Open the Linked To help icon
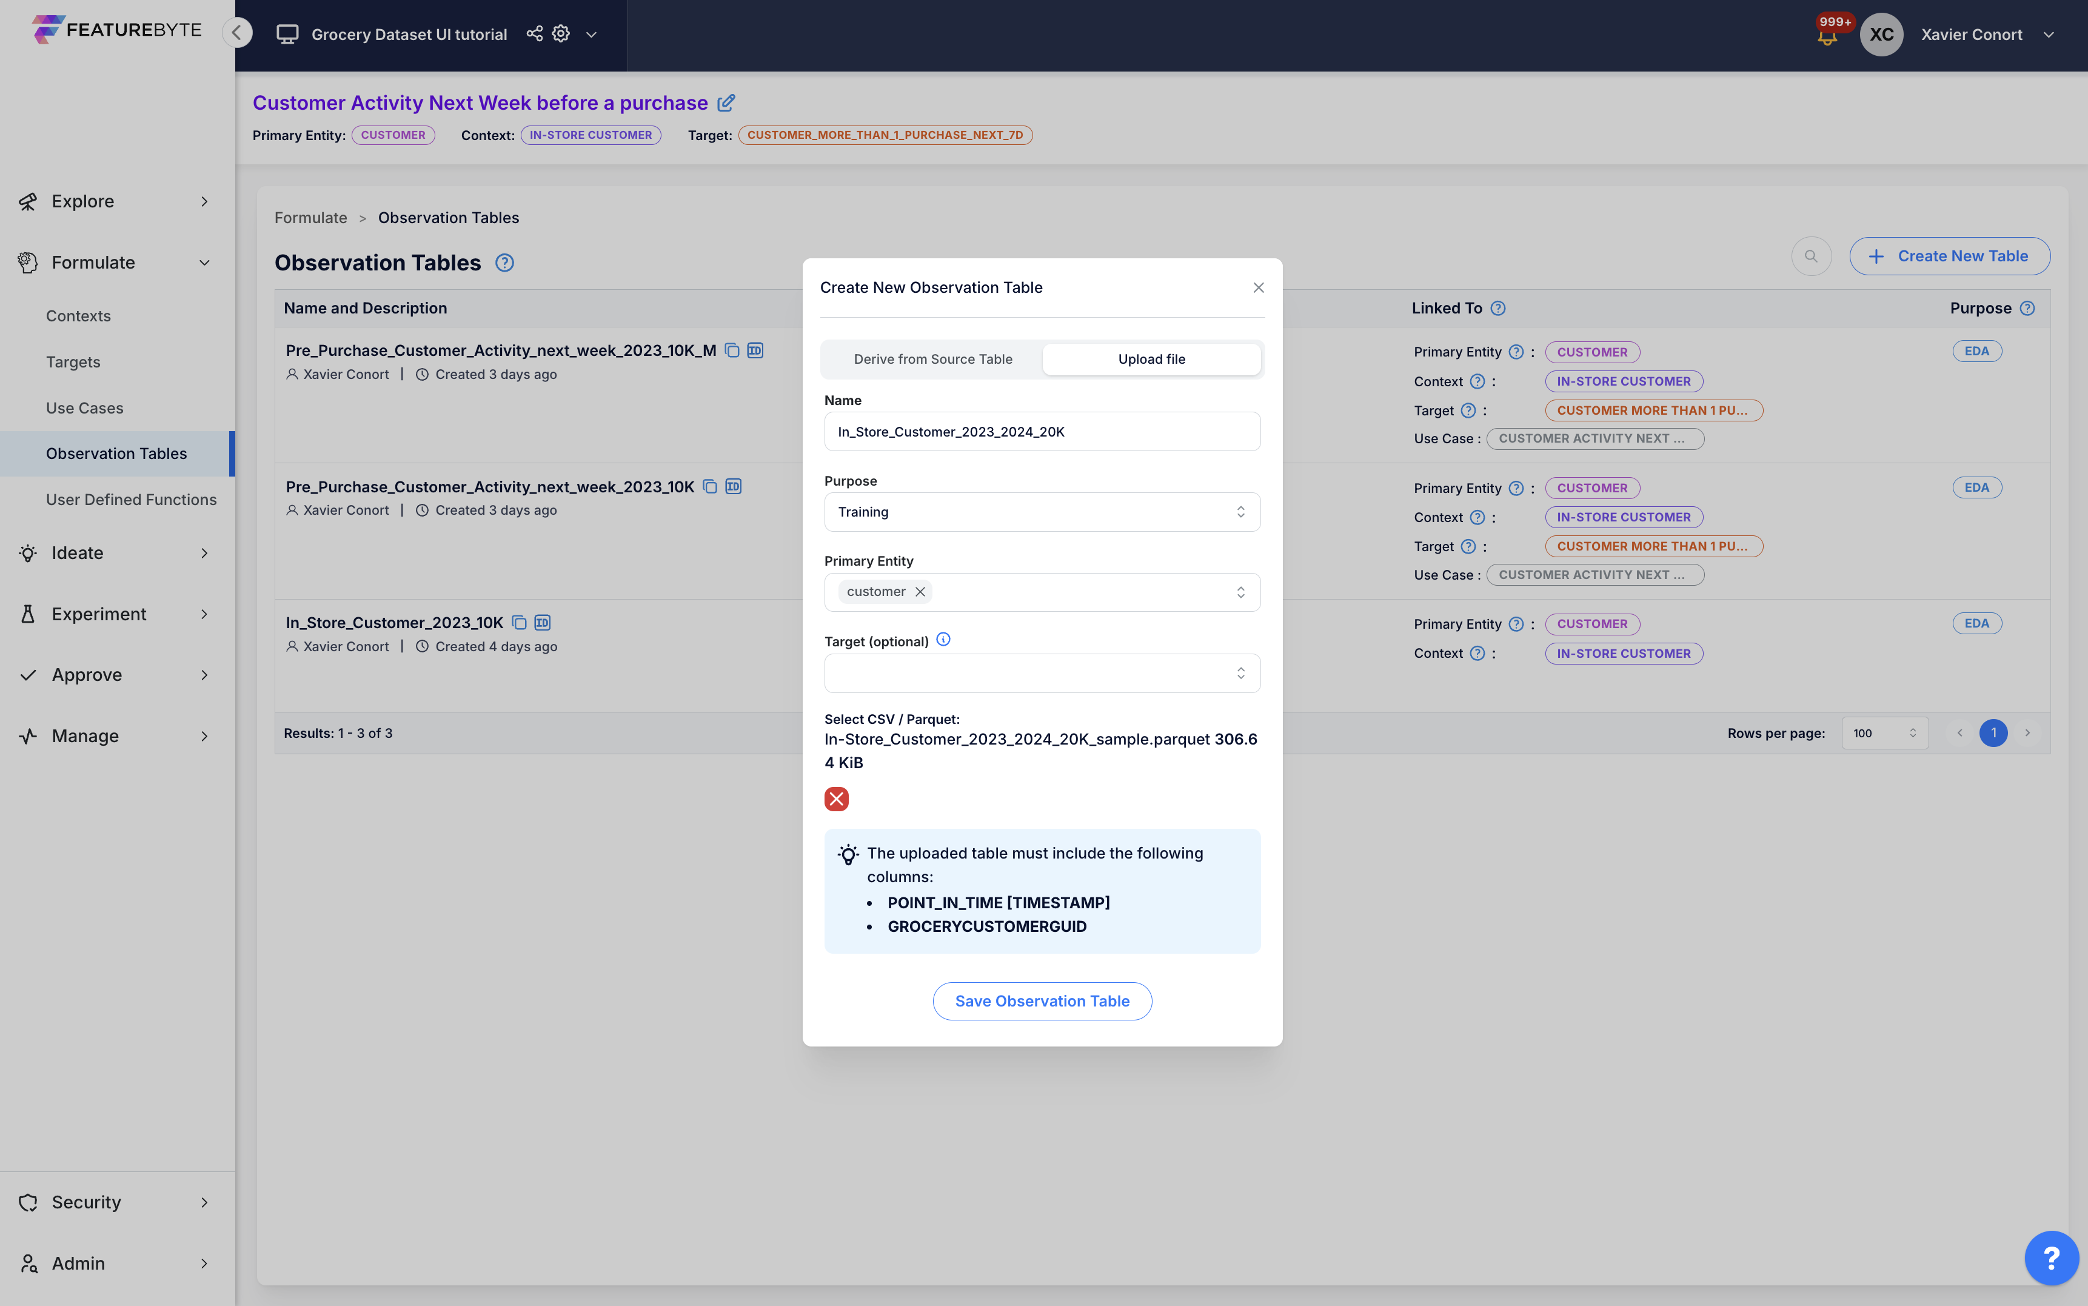 [1498, 309]
